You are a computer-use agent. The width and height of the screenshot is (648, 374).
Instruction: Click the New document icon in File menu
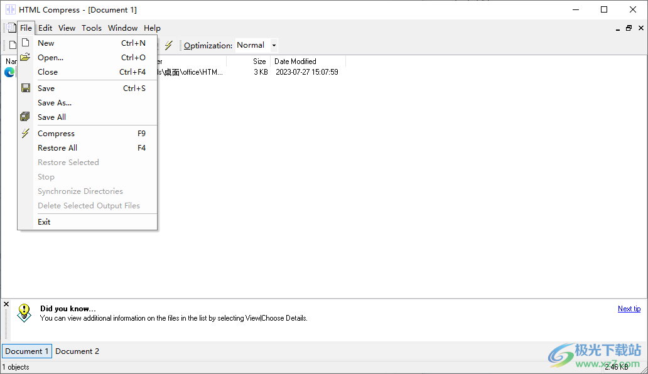tap(26, 43)
